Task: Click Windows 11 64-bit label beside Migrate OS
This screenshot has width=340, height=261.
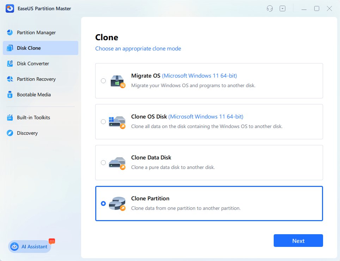Action: tap(200, 76)
